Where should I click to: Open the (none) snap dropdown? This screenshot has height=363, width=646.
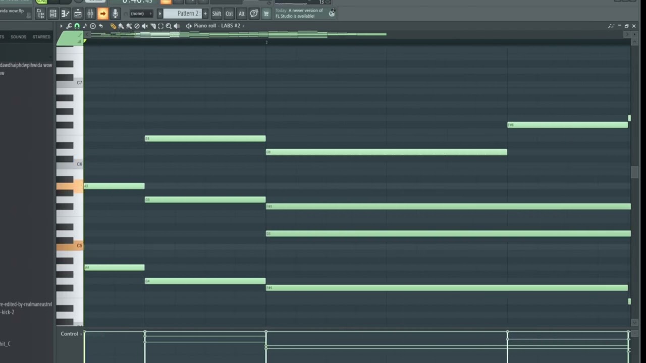coord(141,14)
